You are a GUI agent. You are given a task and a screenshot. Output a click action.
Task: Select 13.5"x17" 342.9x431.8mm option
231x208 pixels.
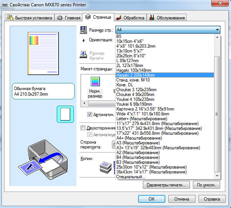point(165,129)
